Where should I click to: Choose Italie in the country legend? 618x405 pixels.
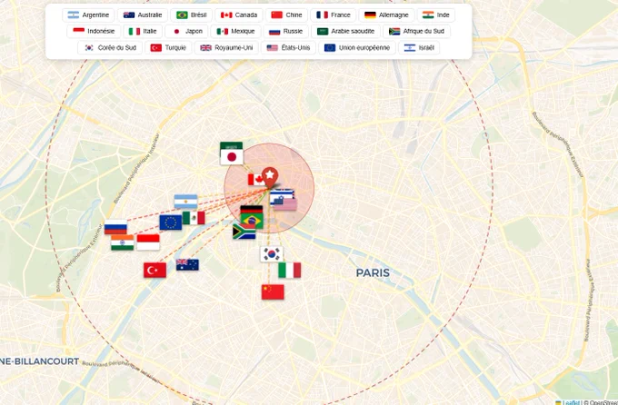(143, 31)
